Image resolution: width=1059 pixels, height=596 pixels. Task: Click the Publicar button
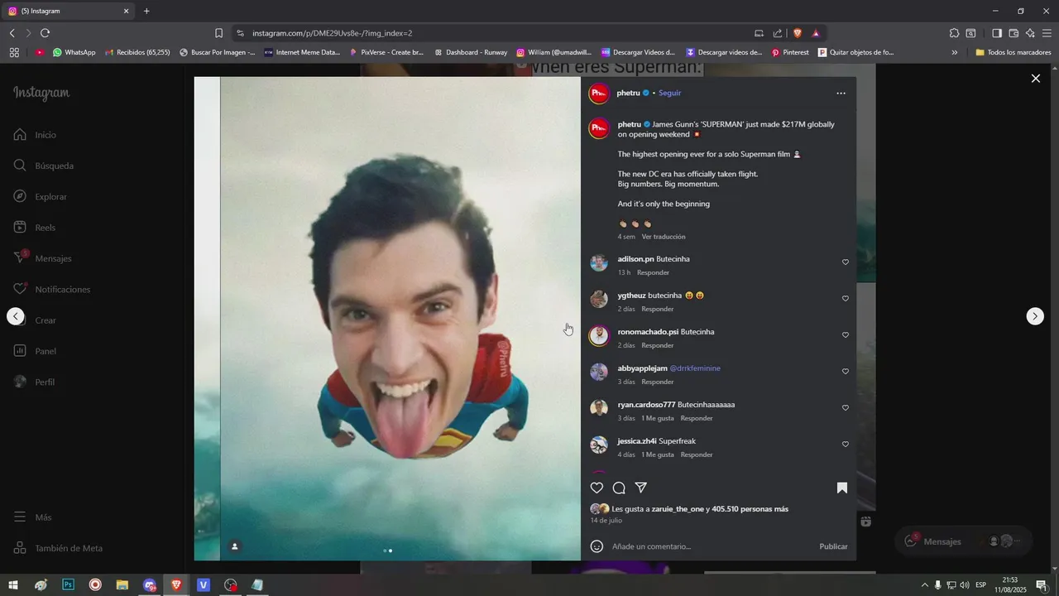[x=833, y=546]
